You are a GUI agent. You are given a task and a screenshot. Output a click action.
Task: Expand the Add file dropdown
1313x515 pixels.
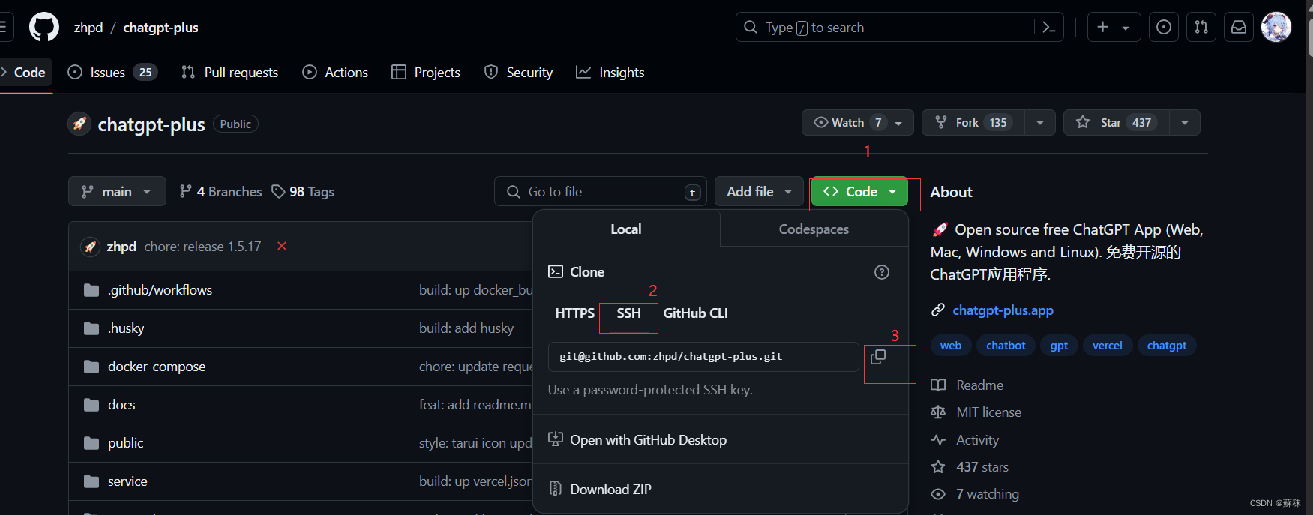pyautogui.click(x=759, y=192)
